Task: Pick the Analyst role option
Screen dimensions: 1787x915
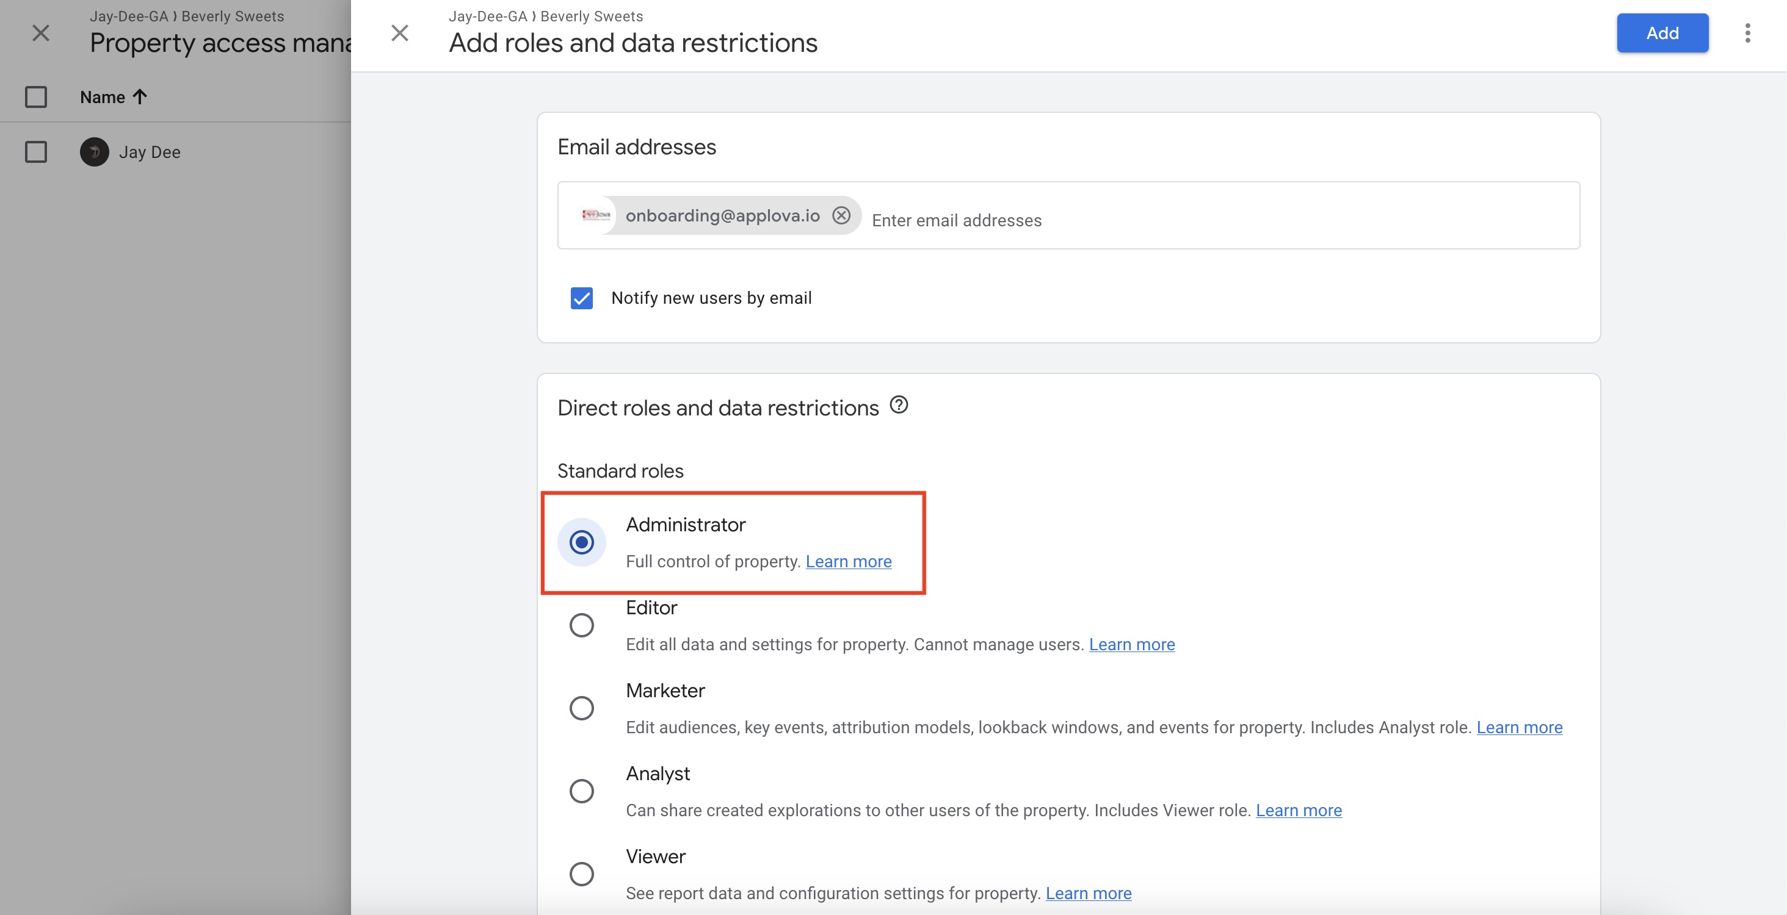Action: click(x=581, y=791)
